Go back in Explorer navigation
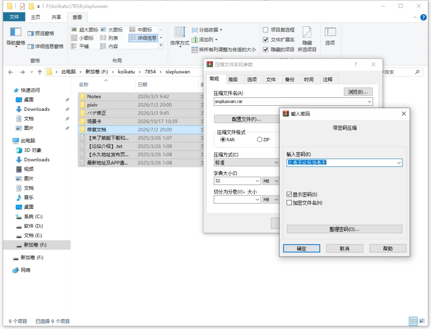431x329 pixels. (x=11, y=72)
